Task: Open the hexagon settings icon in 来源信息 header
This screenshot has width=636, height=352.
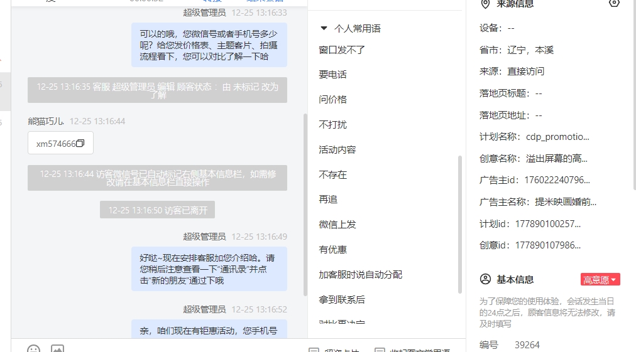Action: tap(614, 3)
